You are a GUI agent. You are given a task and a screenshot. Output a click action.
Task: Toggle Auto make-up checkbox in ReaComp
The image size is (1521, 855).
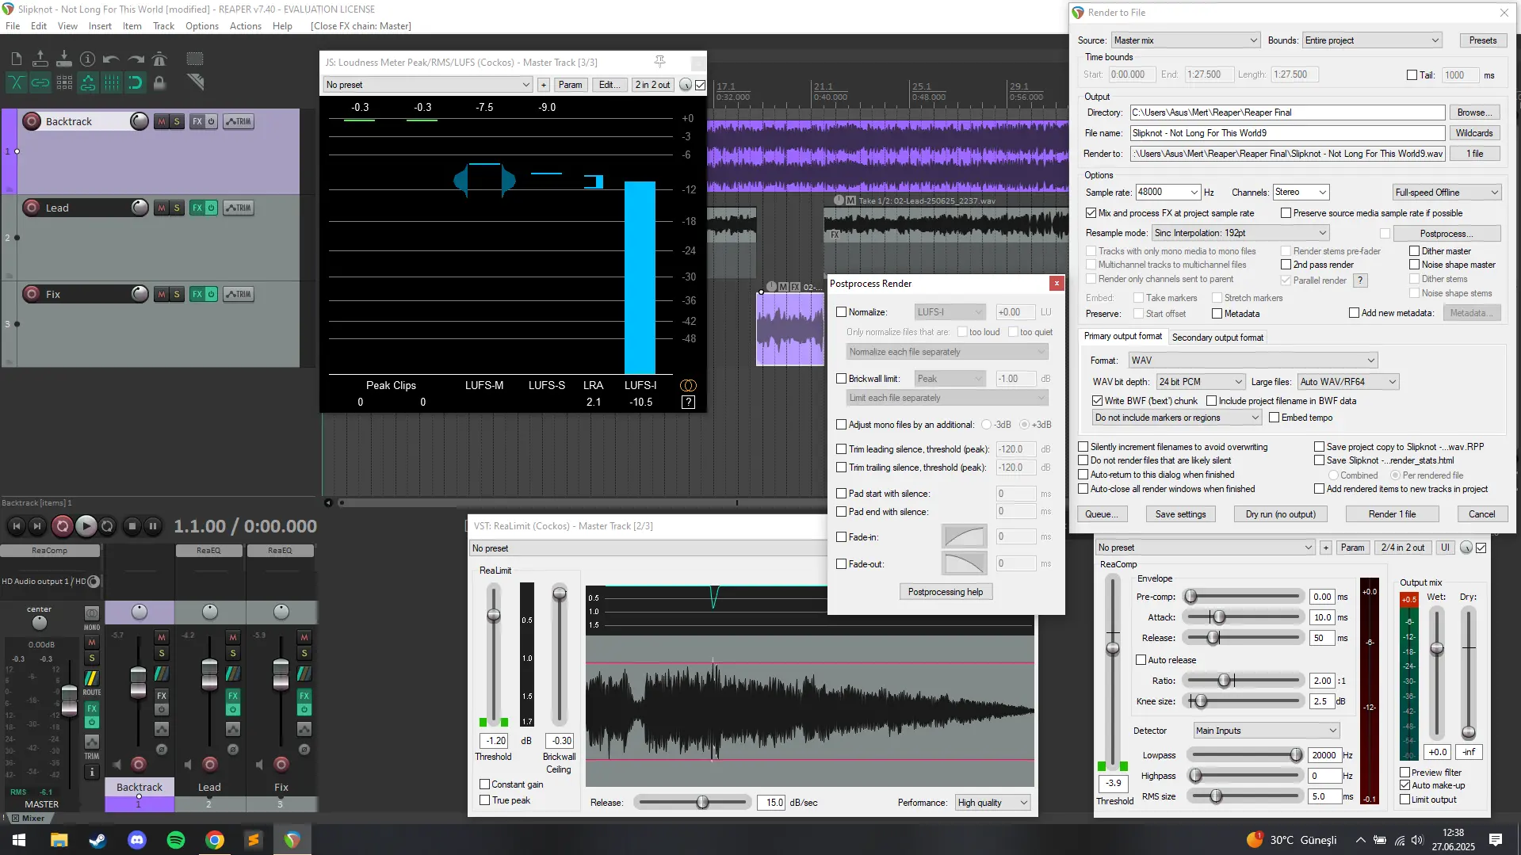click(1405, 785)
